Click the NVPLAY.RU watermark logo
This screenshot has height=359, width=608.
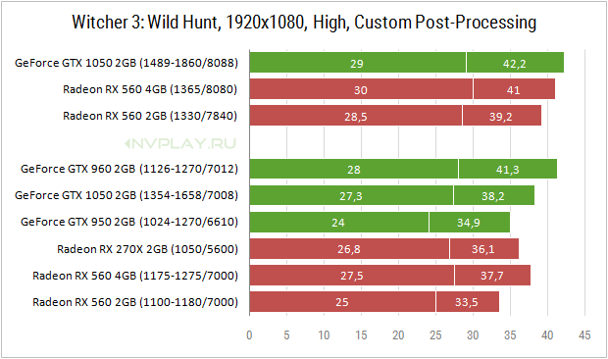(180, 144)
